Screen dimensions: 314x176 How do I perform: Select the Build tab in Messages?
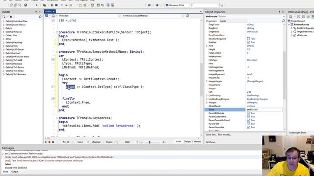pos(5,172)
